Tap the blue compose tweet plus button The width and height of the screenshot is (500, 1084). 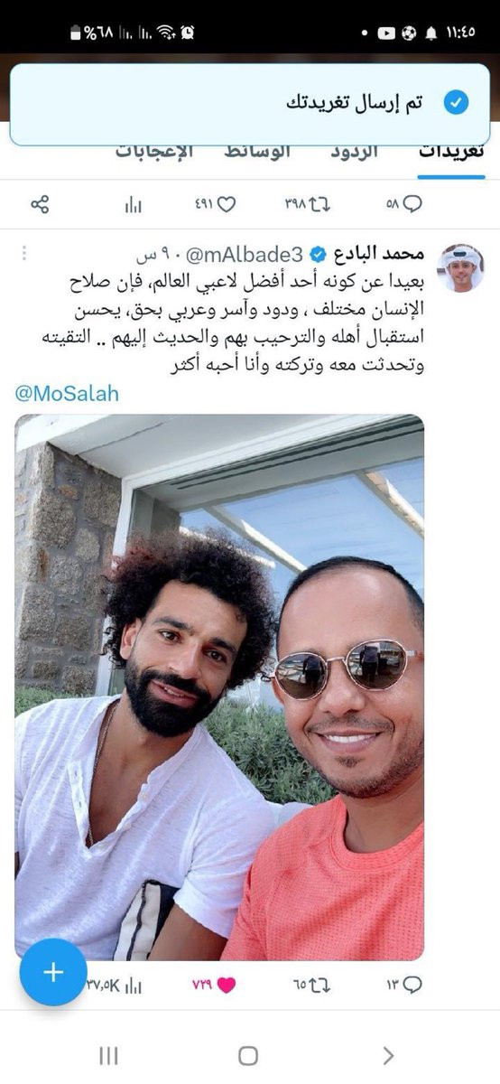click(x=53, y=972)
